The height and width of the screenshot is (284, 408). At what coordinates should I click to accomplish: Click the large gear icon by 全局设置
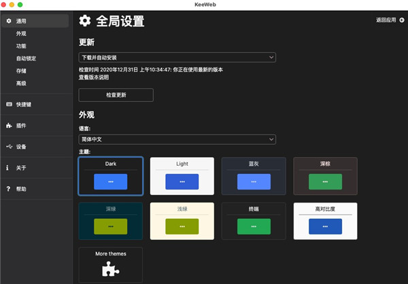[x=85, y=21]
